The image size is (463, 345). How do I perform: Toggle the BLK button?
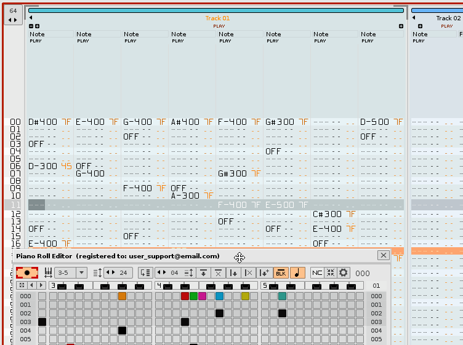click(281, 272)
